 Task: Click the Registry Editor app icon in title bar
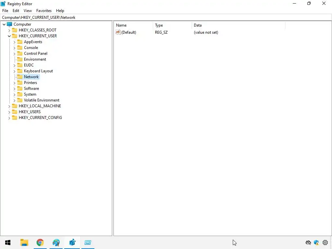click(x=3, y=4)
